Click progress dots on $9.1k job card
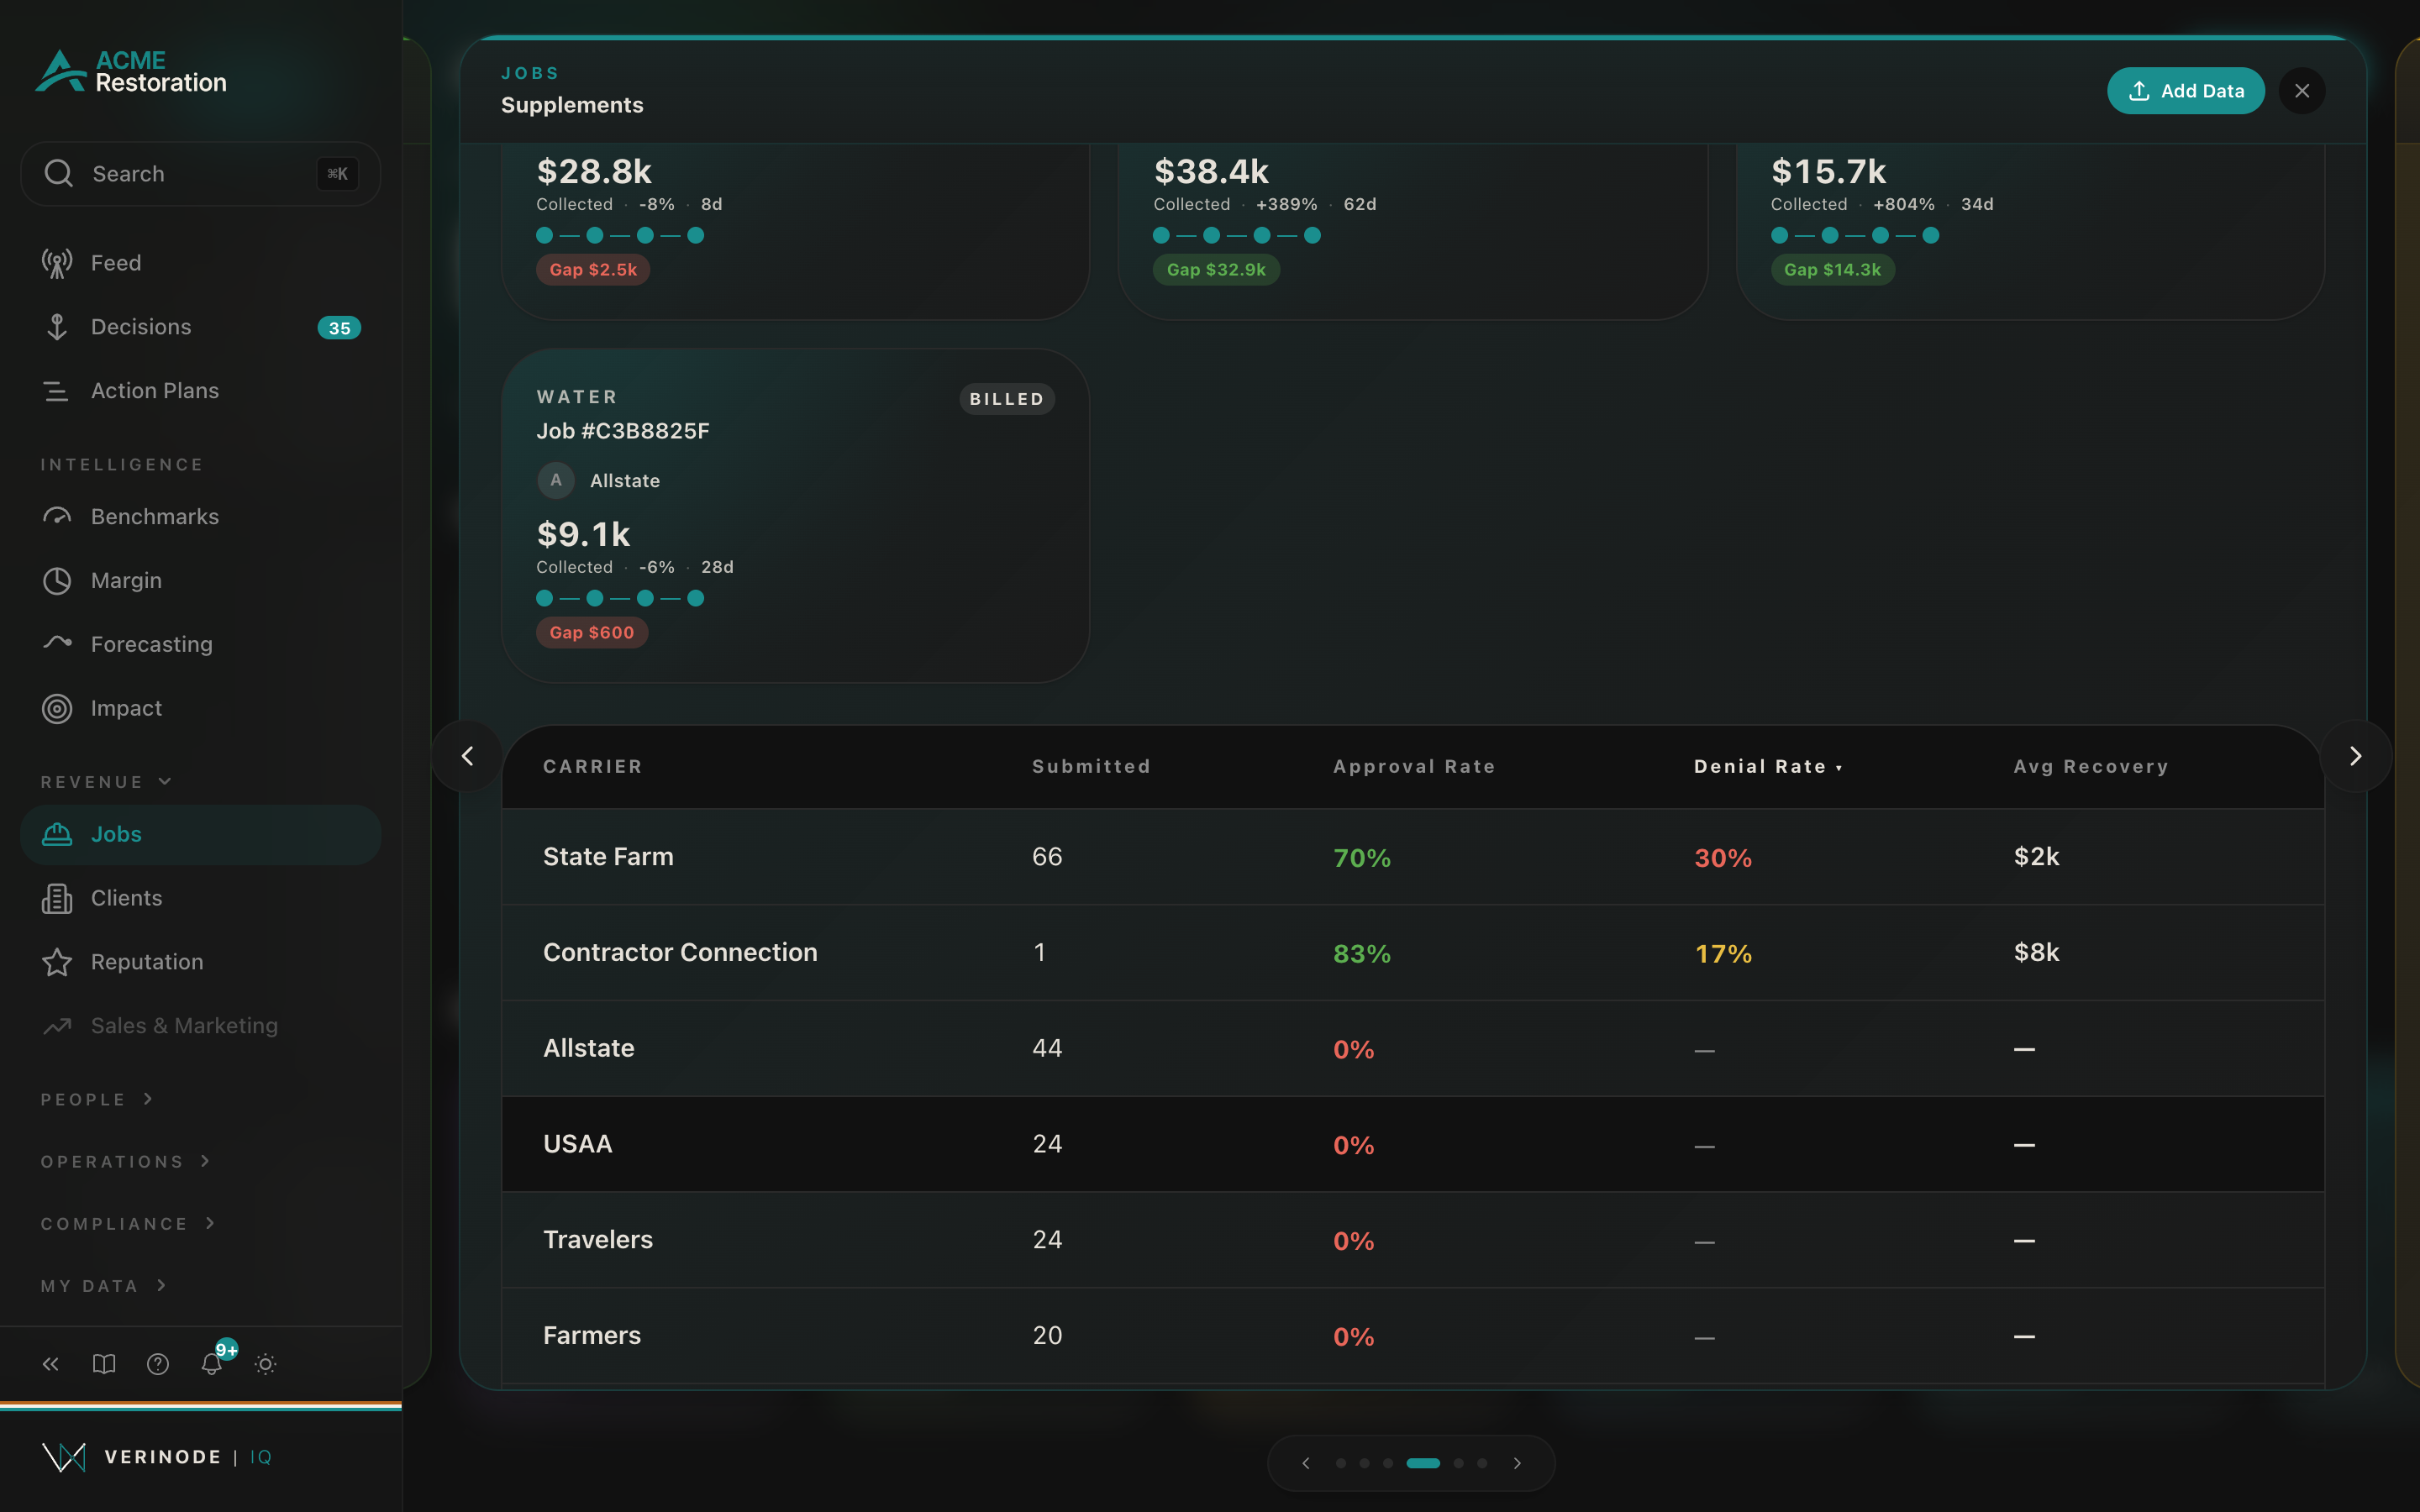This screenshot has height=1512, width=2420. 620,598
